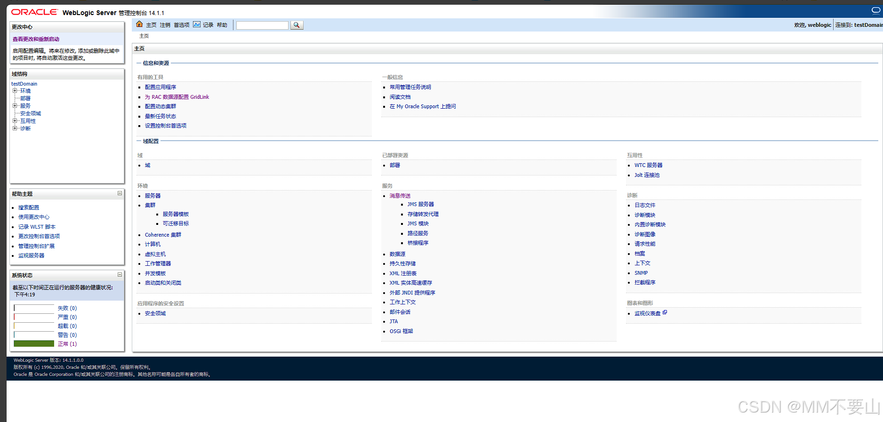Open 常用管理任务说明 link
Viewport: 883px width, 422px height.
410,87
